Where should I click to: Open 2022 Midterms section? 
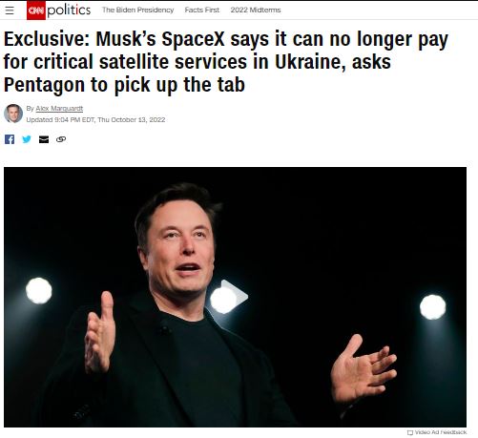(x=256, y=10)
